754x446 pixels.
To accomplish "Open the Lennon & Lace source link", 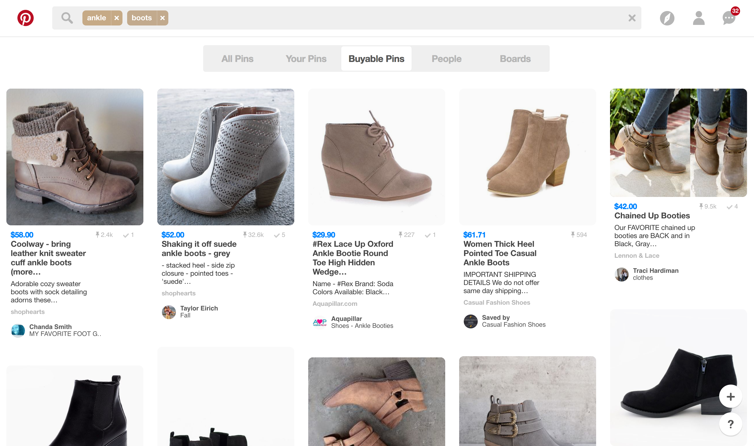I will pos(636,256).
